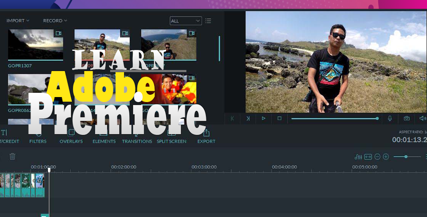Jump to next frame in preview
The width and height of the screenshot is (427, 217).
[x=248, y=118]
